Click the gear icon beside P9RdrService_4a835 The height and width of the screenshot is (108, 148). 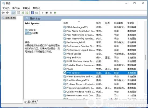[x=65, y=27]
